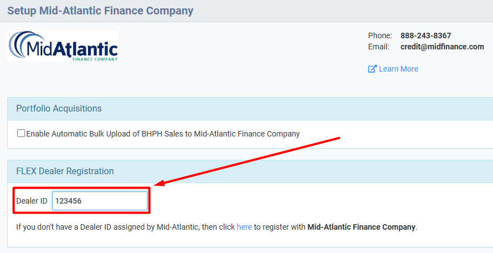Viewport: 493px width, 253px height.
Task: Open the Learn More link
Action: pyautogui.click(x=398, y=69)
